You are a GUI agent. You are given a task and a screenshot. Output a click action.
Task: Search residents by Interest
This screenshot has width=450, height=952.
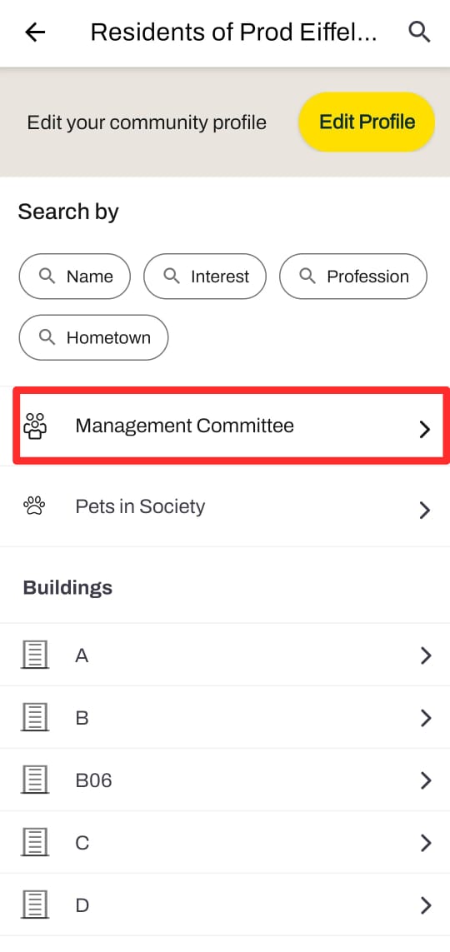pos(205,277)
